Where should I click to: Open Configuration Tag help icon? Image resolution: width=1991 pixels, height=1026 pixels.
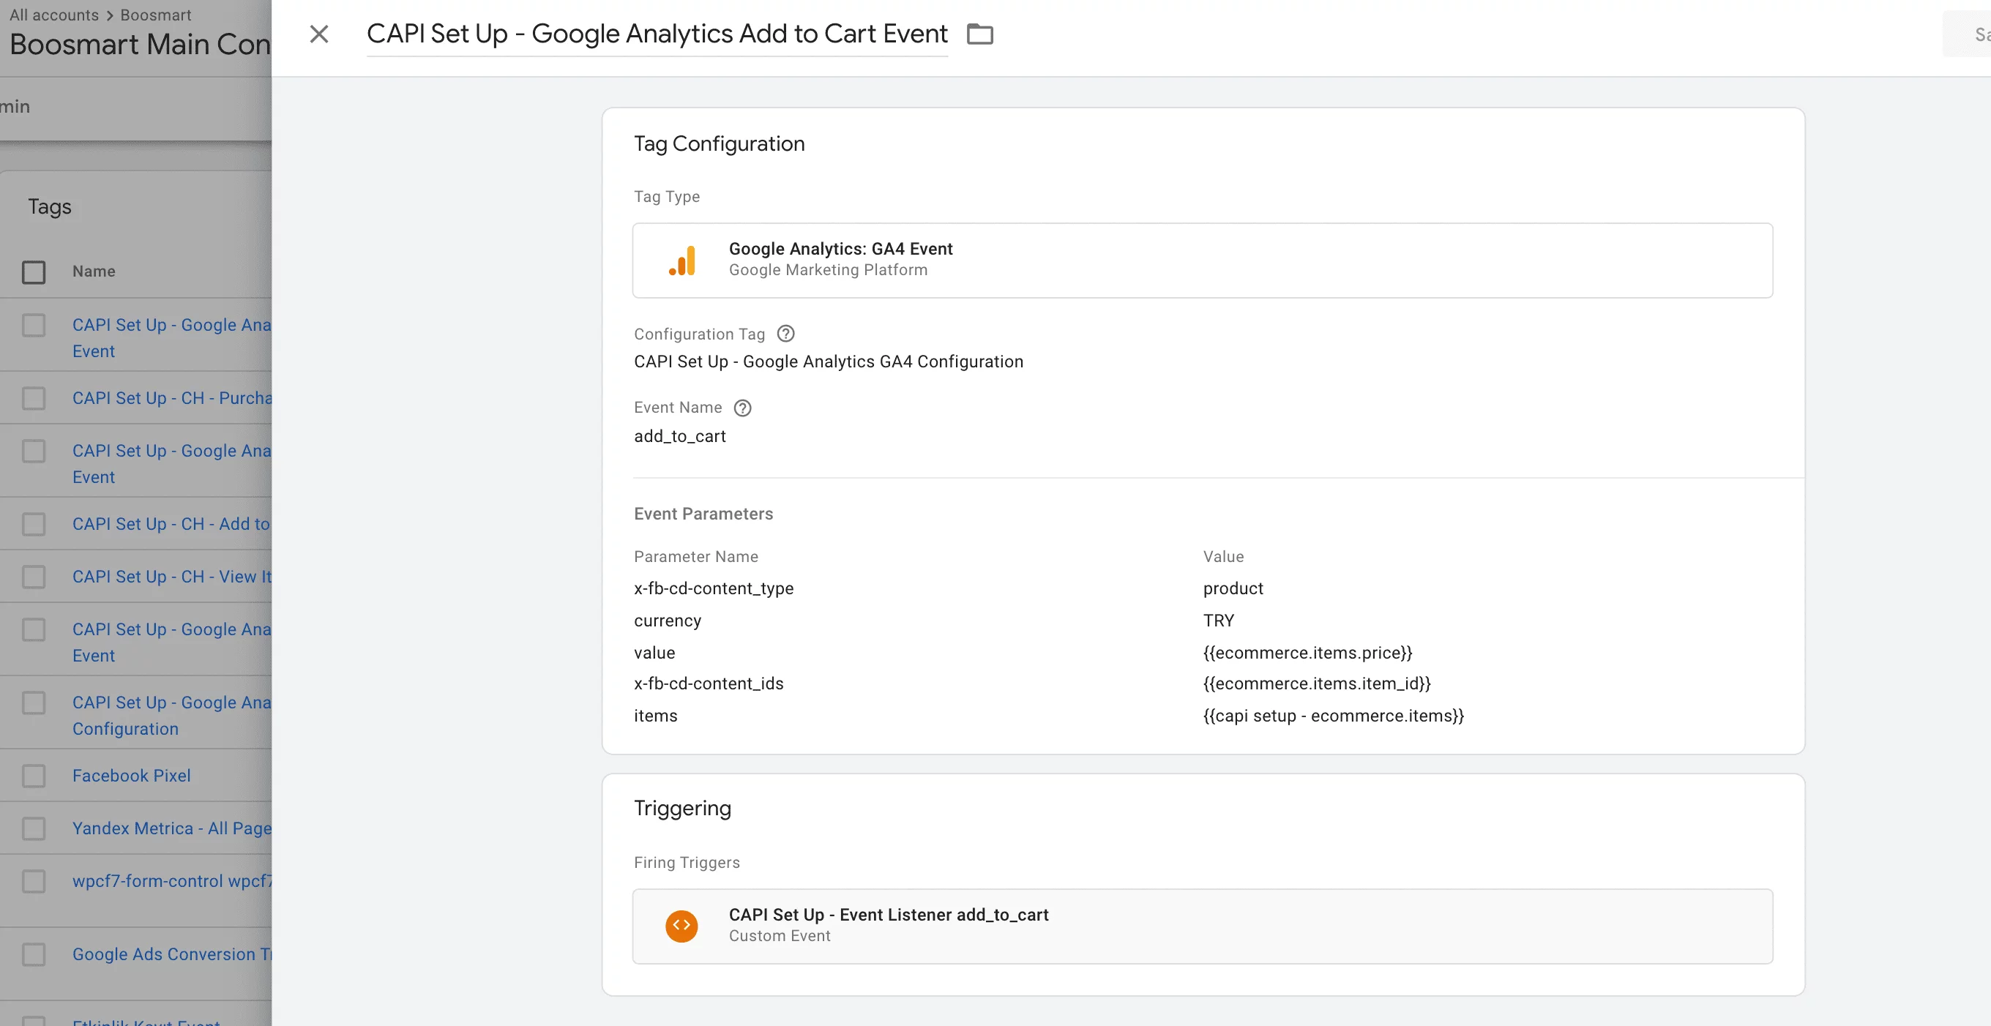pyautogui.click(x=785, y=334)
